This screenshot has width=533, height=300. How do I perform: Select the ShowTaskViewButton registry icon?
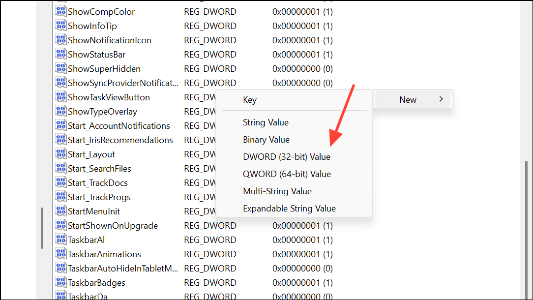click(x=60, y=97)
